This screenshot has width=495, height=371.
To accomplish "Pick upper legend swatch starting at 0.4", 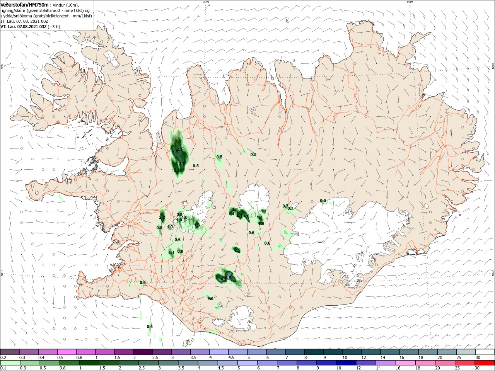I will click(48, 352).
